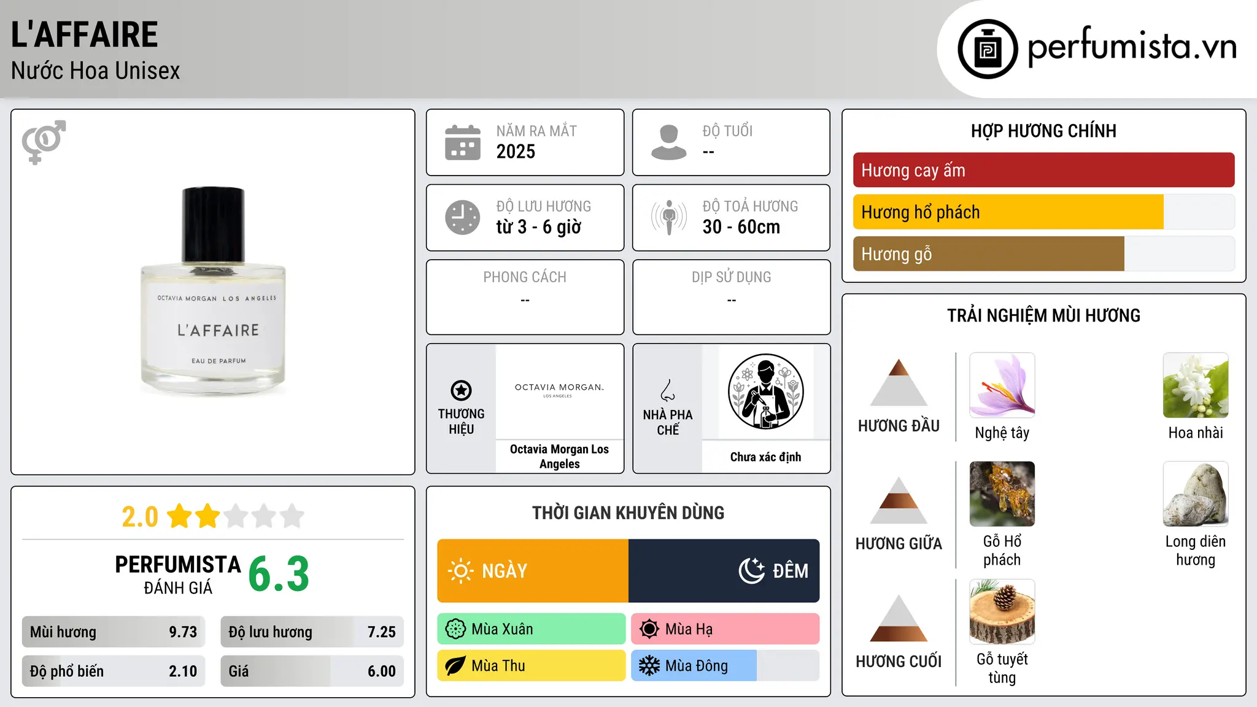Image resolution: width=1257 pixels, height=707 pixels.
Task: Click the Hợp hương chính heading
Action: coord(1043,131)
